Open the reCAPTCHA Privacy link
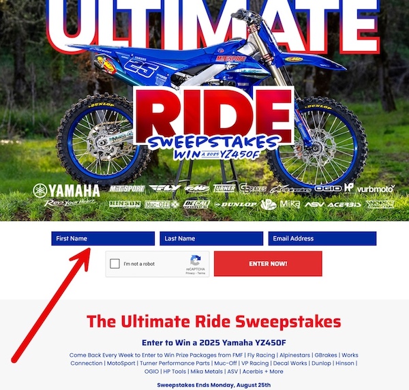Image resolution: width=409 pixels, height=390 pixels. [190, 273]
